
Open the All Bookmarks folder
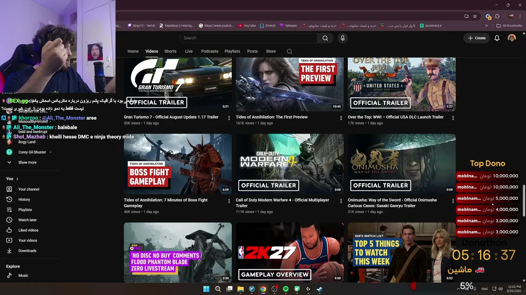pyautogui.click(x=510, y=25)
